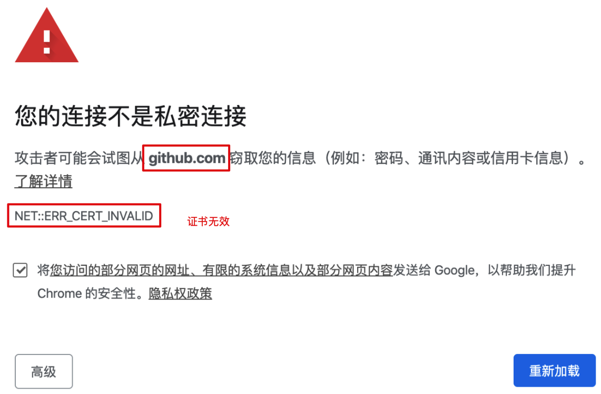
Task: Click the red 证书无效 annotation text
Action: [208, 222]
